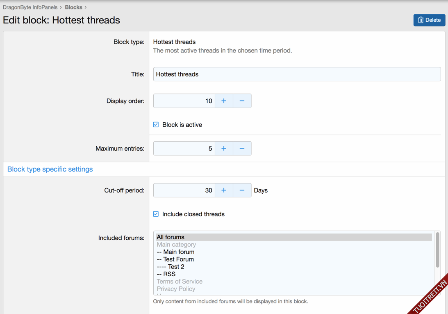Image resolution: width=448 pixels, height=314 pixels.
Task: Increase Cut-off period days with plus
Action: (224, 190)
